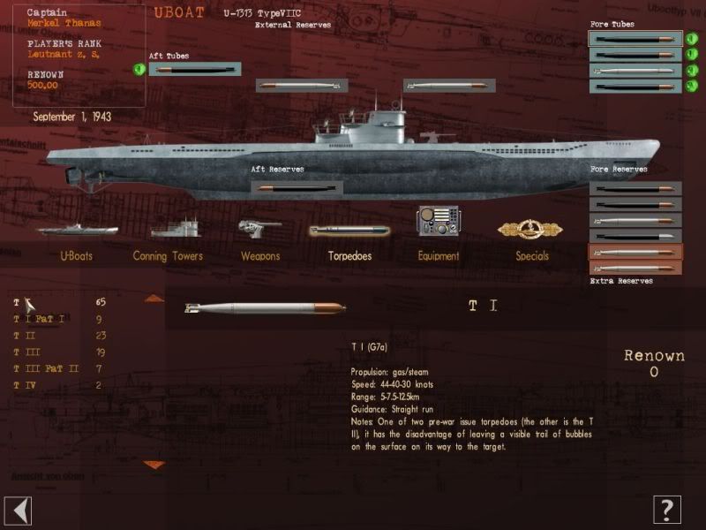Image resolution: width=706 pixels, height=530 pixels.
Task: Click the Torpedoes category icon
Action: 349,231
